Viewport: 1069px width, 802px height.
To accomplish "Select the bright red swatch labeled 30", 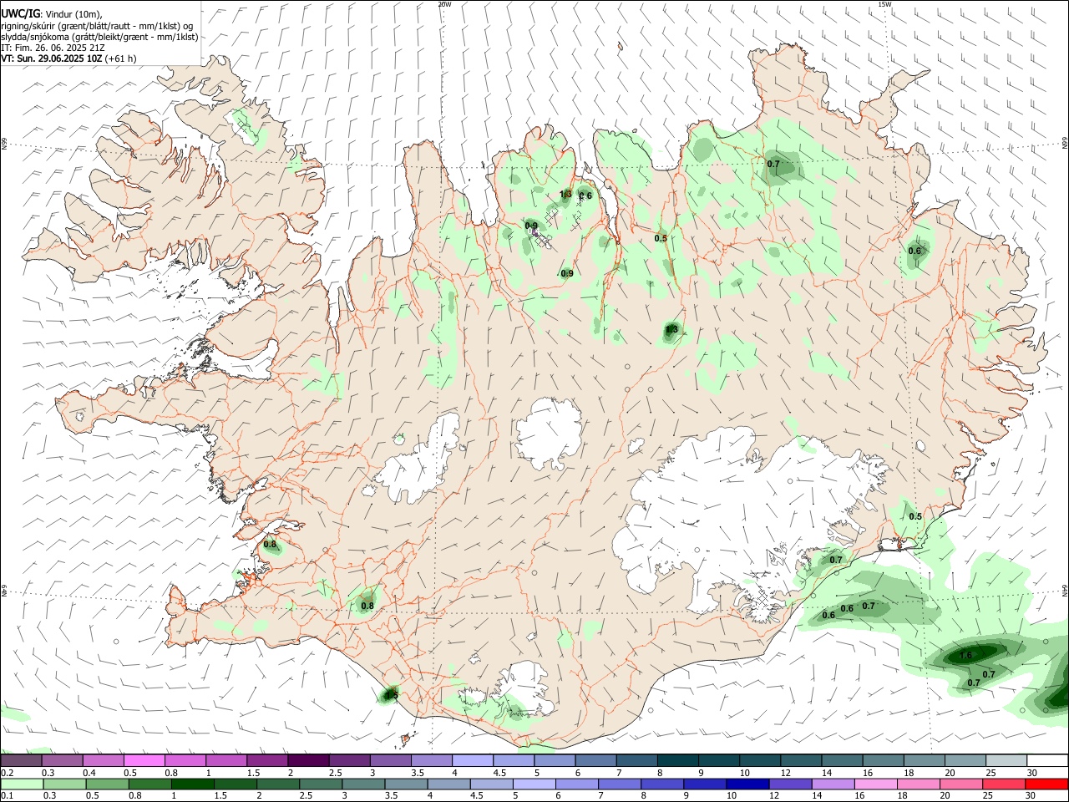I will [x=1046, y=784].
